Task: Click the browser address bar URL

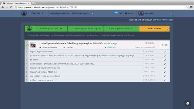Action: point(48,7)
